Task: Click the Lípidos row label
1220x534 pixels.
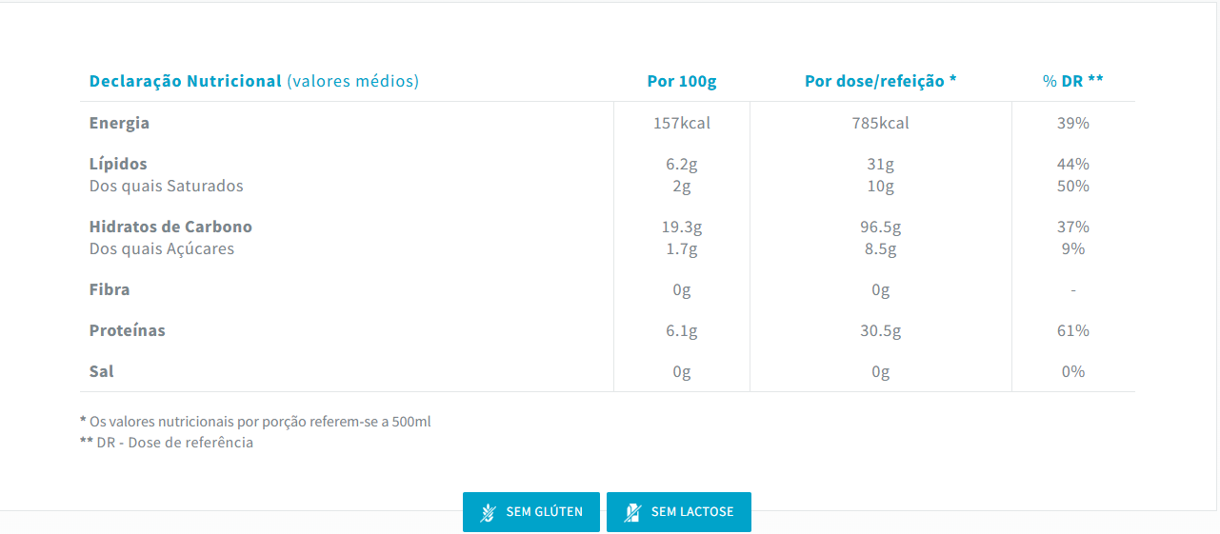Action: (118, 164)
